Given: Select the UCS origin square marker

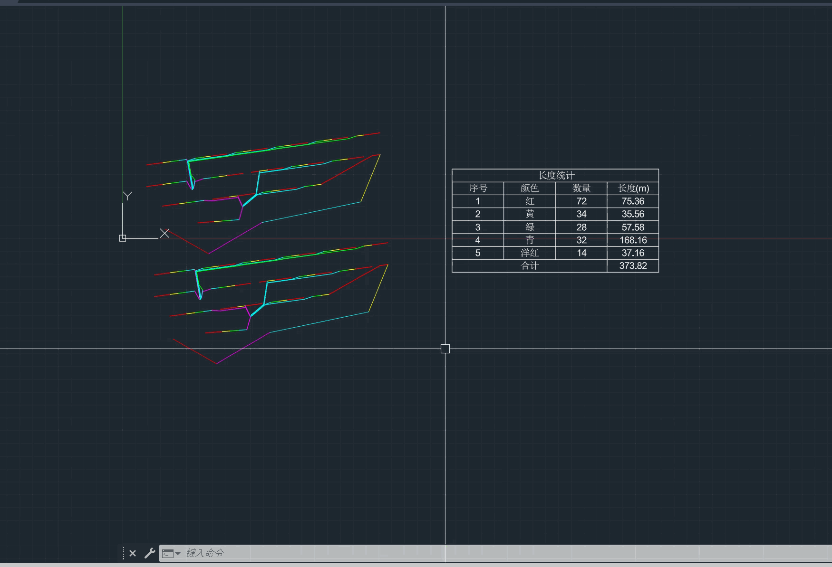Looking at the screenshot, I should [123, 238].
